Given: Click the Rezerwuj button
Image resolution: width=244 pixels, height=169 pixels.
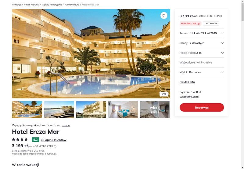Looking at the screenshot, I should (202, 107).
